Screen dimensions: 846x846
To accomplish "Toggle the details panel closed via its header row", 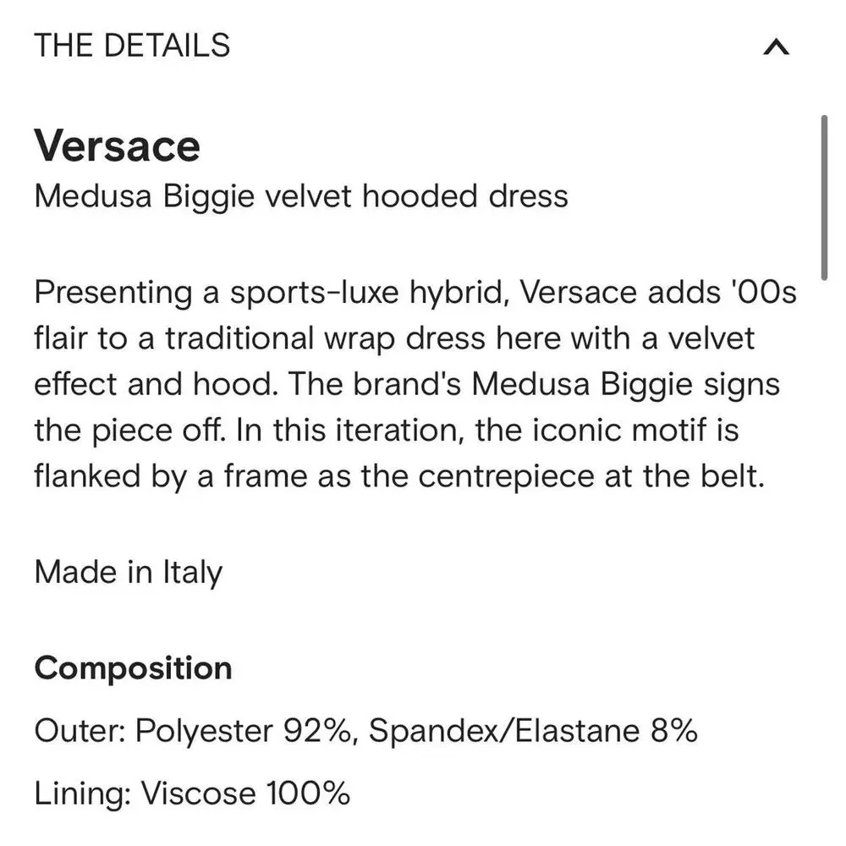I will [423, 47].
